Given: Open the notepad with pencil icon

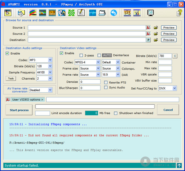Looking at the screenshot, I should [81, 13].
